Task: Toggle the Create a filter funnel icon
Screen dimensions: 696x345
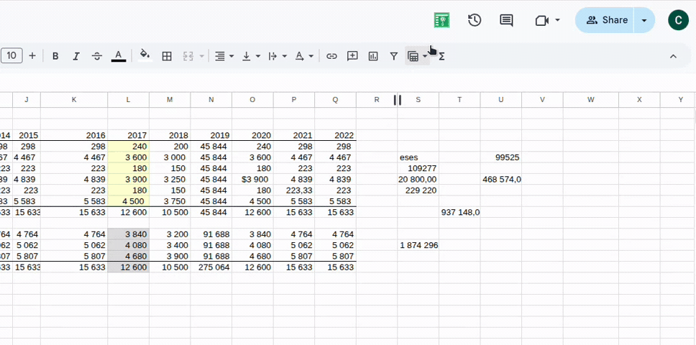Action: click(394, 56)
